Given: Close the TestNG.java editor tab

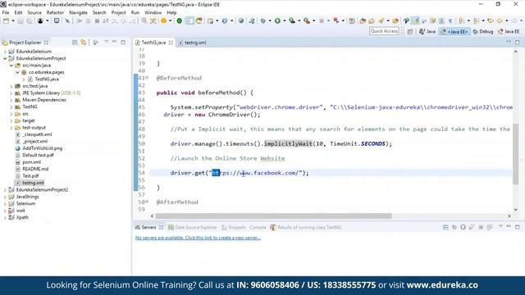Looking at the screenshot, I should pos(171,43).
